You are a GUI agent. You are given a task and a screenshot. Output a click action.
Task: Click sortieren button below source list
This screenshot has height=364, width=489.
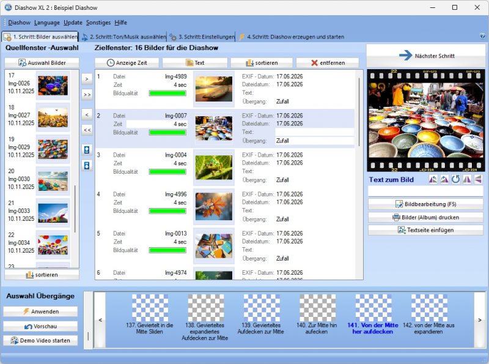(x=42, y=275)
